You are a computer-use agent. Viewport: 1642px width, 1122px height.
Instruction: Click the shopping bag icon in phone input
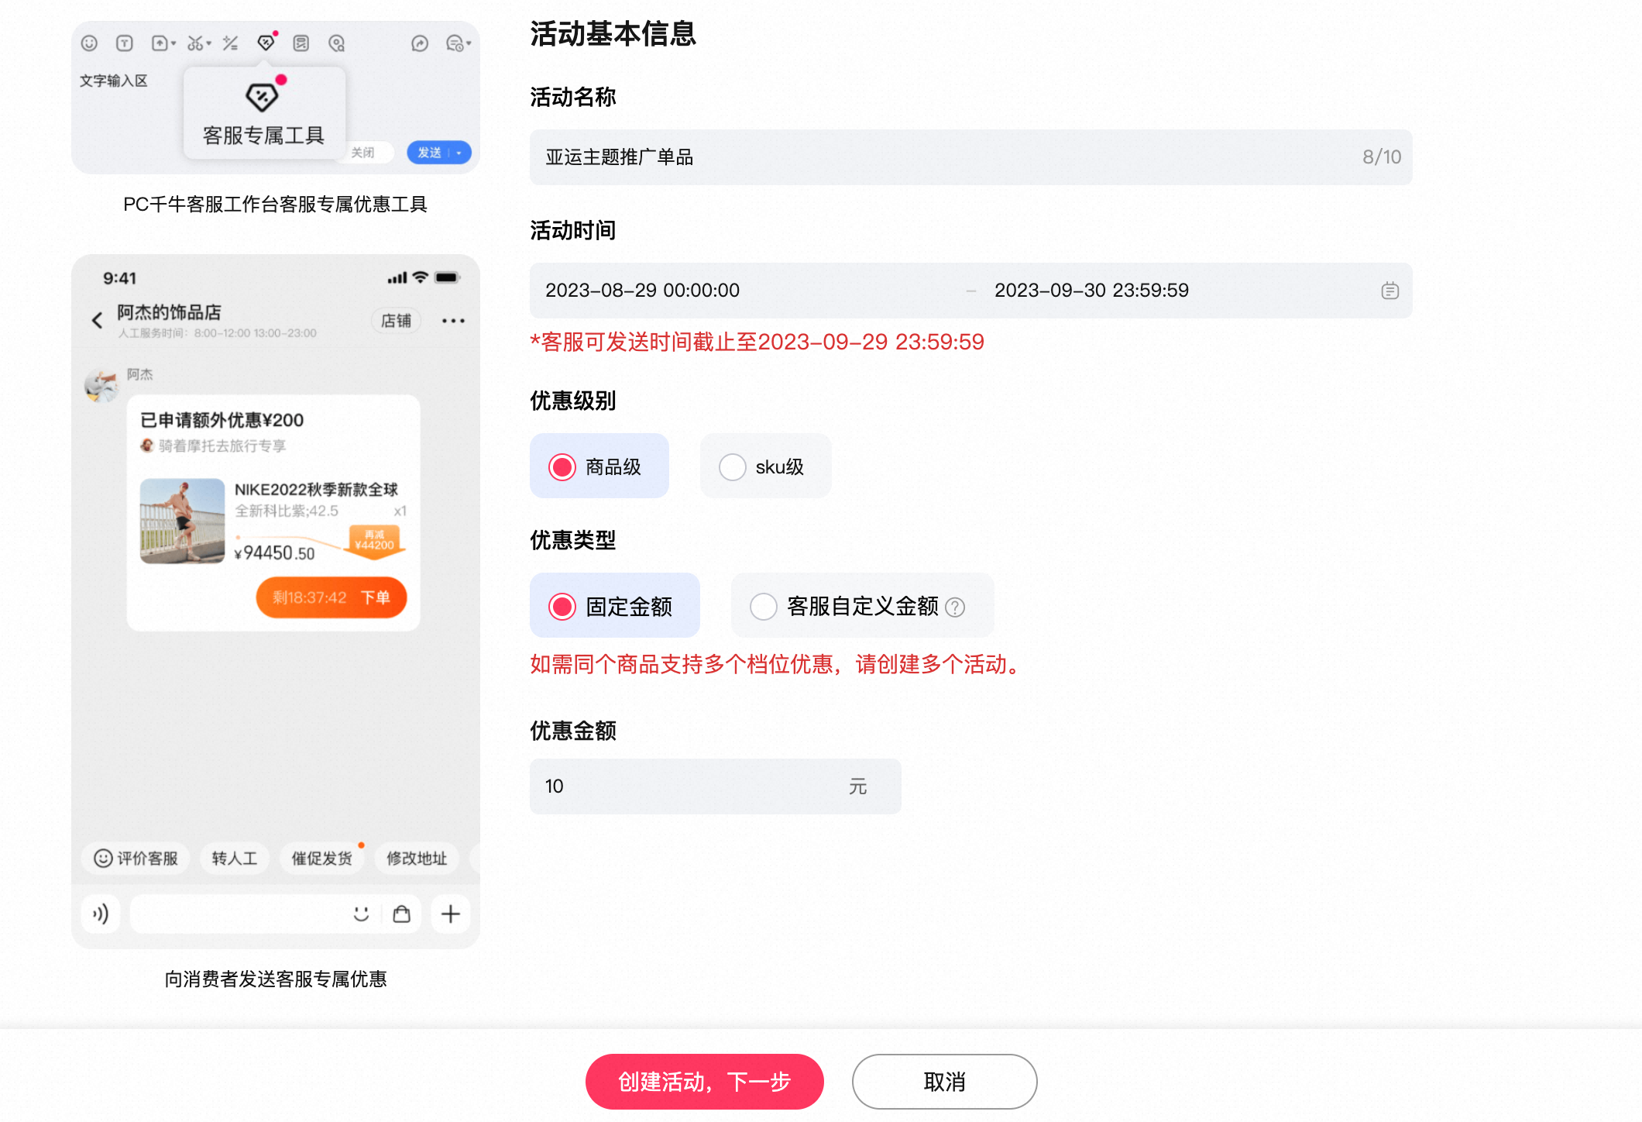(x=401, y=914)
